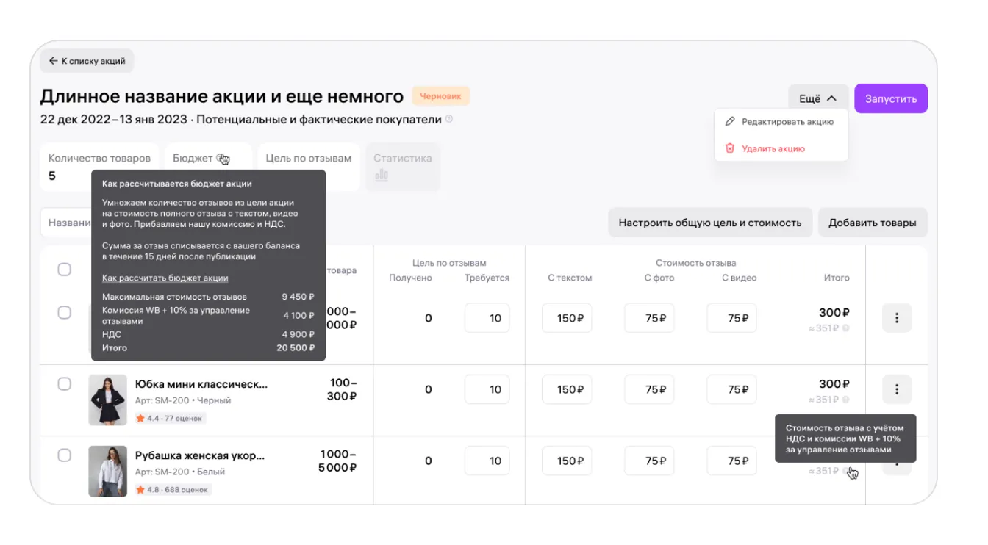The image size is (988, 545).
Task: Open the Как рассчитать бюджет акции link
Action: pos(165,278)
